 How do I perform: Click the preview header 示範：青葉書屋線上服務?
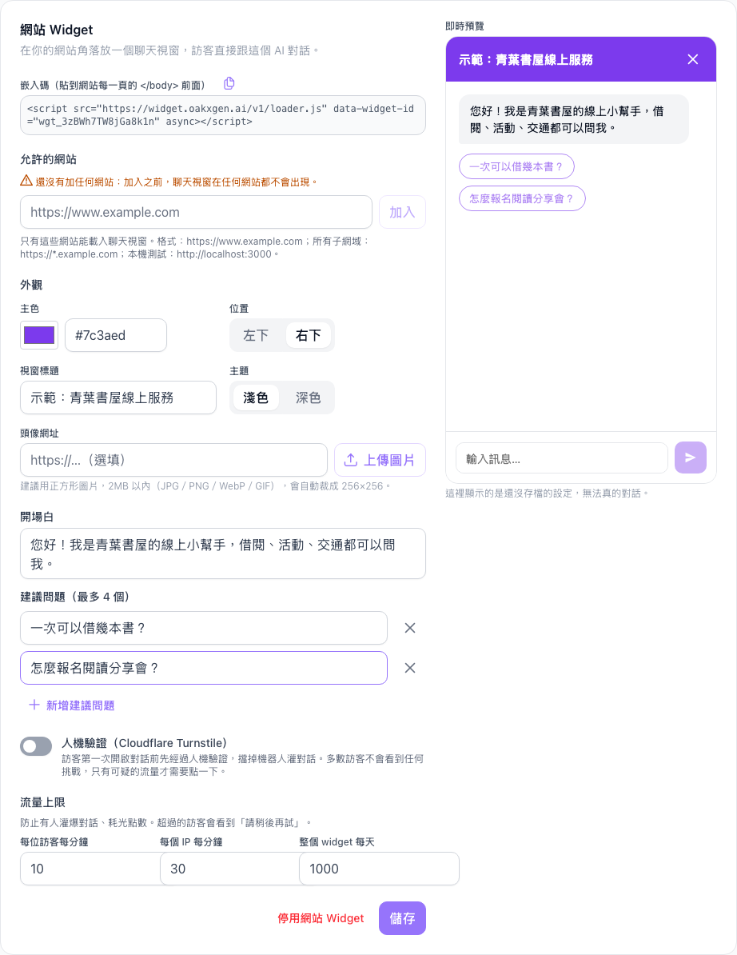[x=526, y=60]
